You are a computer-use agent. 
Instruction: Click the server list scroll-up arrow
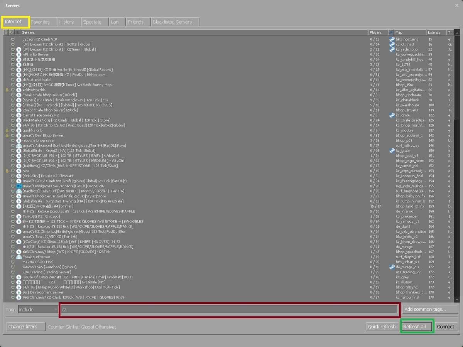pos(457,32)
